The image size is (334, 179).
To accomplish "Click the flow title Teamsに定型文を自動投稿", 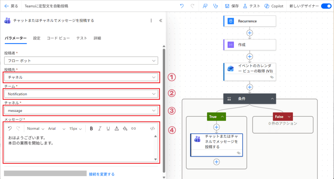I will click(46, 6).
